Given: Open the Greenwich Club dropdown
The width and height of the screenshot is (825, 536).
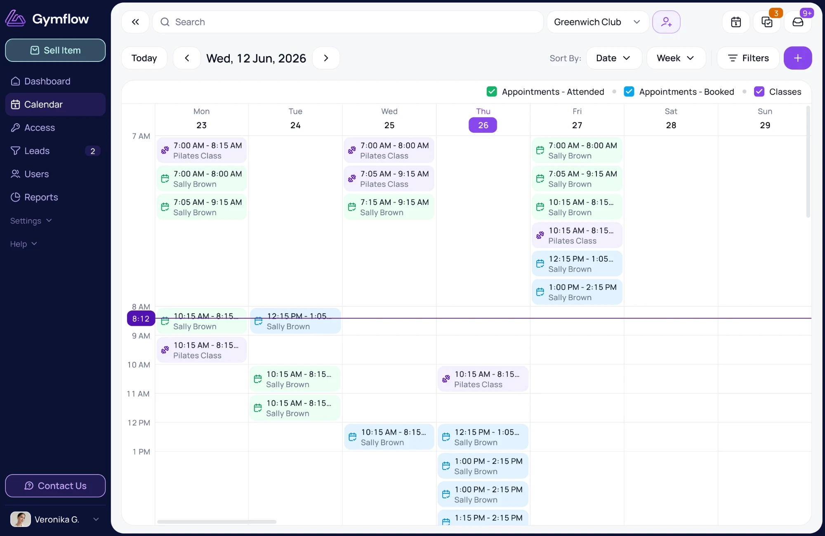Looking at the screenshot, I should pyautogui.click(x=598, y=22).
